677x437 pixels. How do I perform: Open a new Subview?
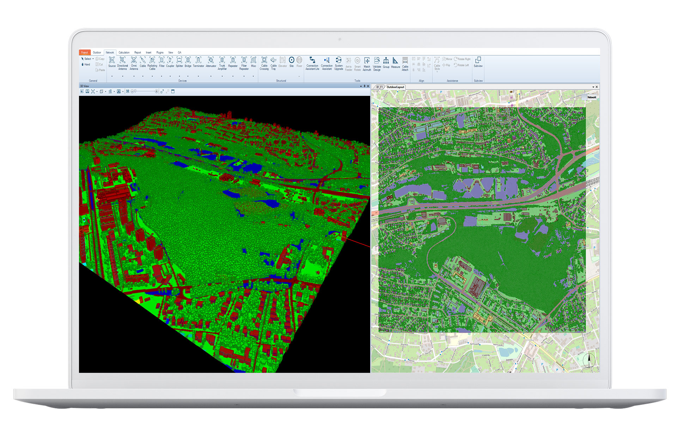tap(478, 62)
